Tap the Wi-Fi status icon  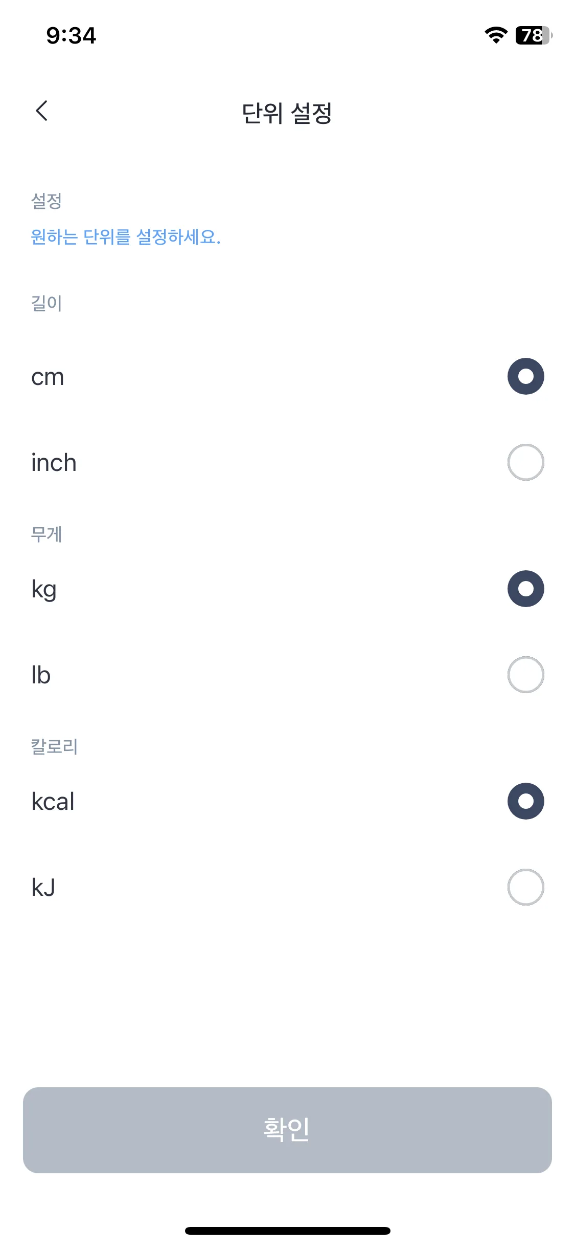[x=496, y=35]
